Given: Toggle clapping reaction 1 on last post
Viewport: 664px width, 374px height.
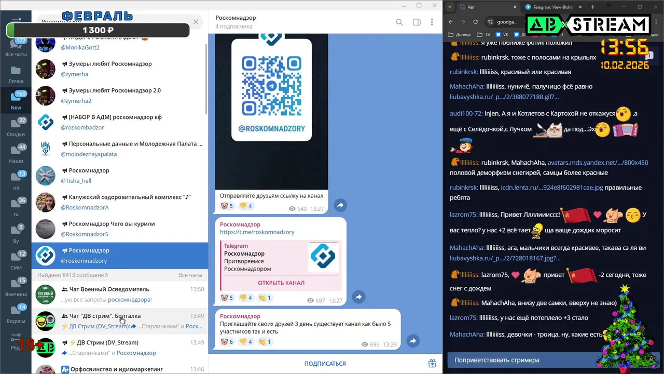Looking at the screenshot, I should tap(265, 342).
